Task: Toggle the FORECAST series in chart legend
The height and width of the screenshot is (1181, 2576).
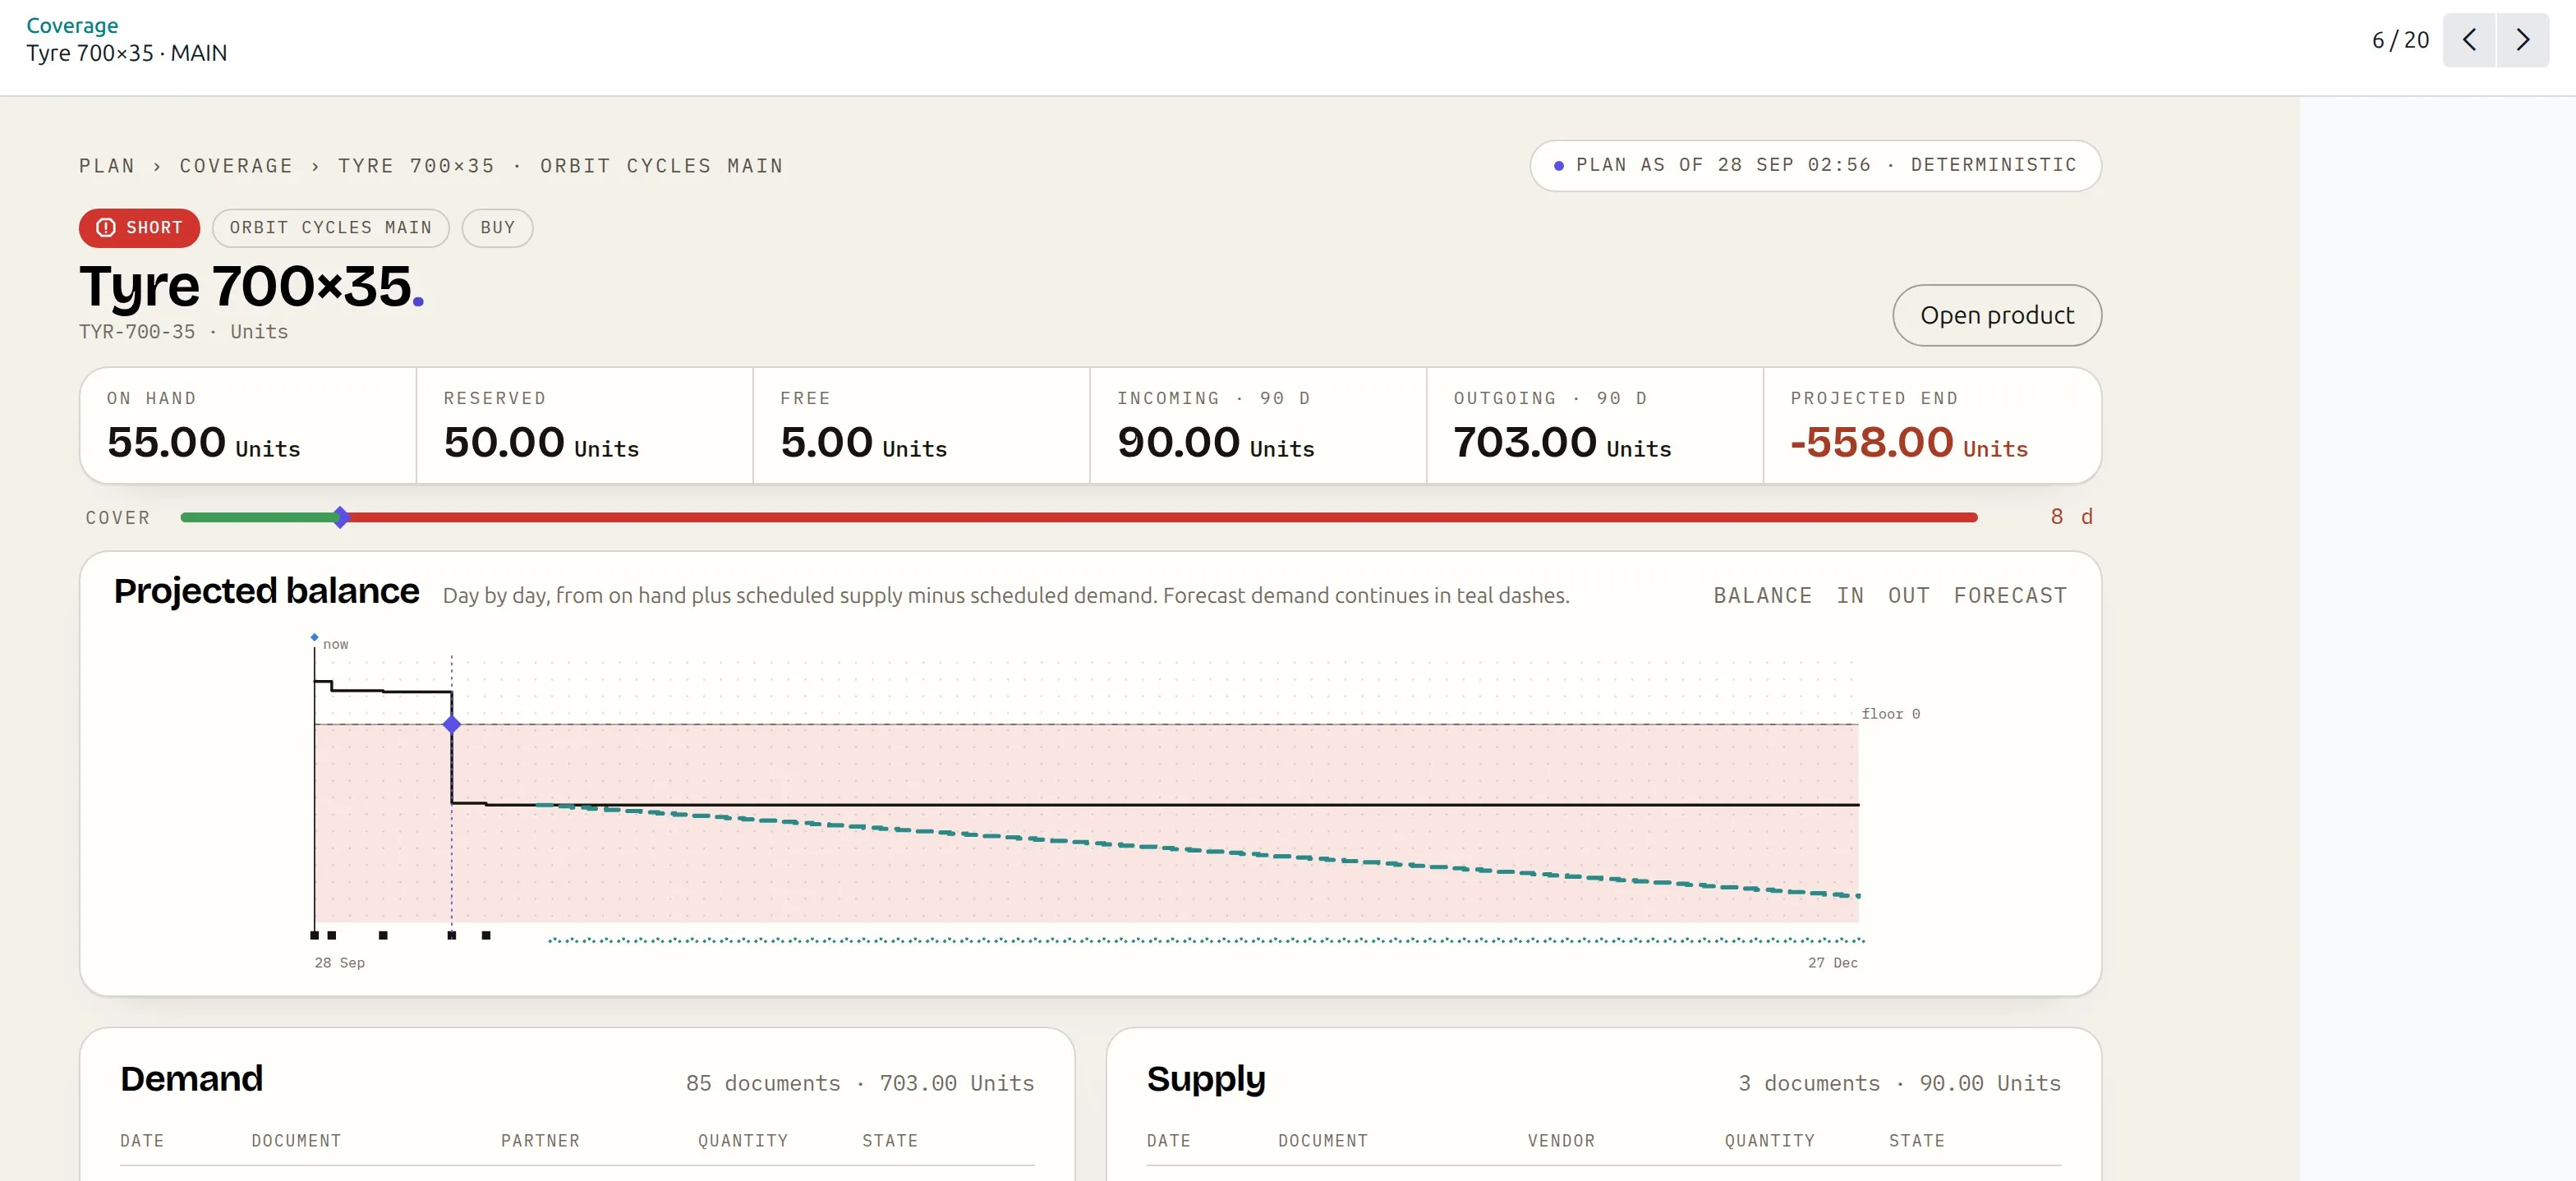Action: 2010,595
